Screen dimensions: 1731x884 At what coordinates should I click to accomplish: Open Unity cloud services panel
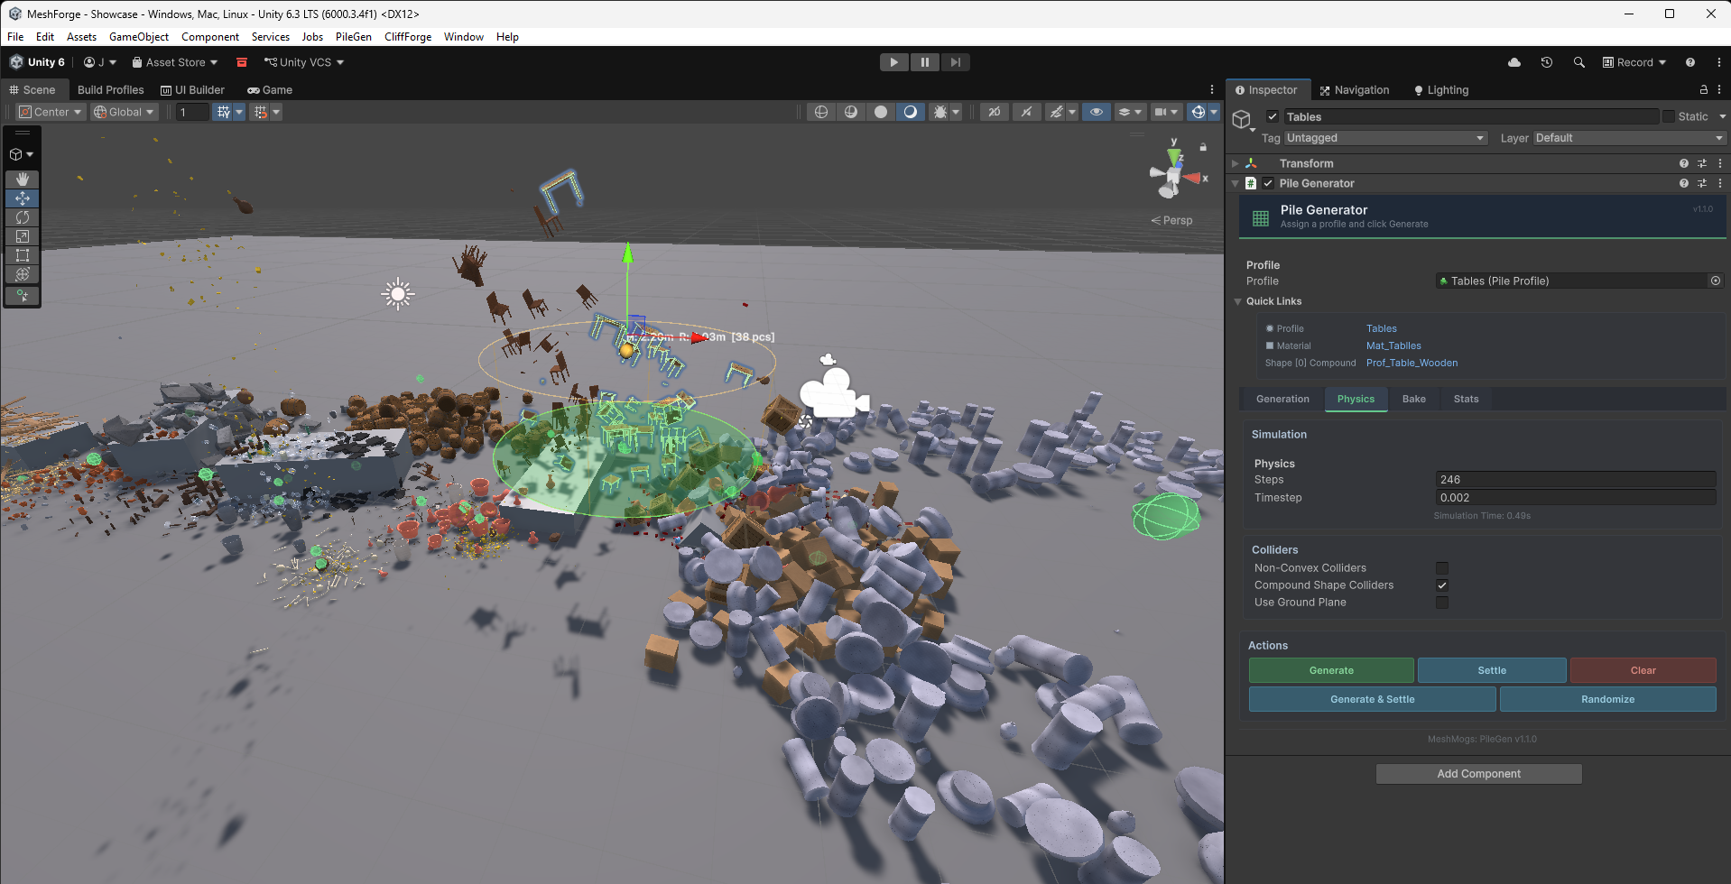click(1514, 61)
